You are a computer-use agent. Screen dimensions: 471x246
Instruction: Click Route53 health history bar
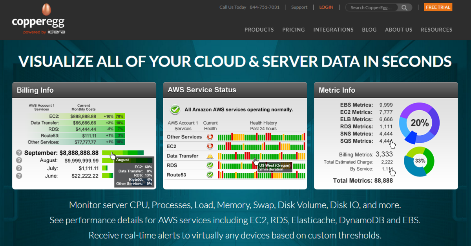[x=261, y=175]
